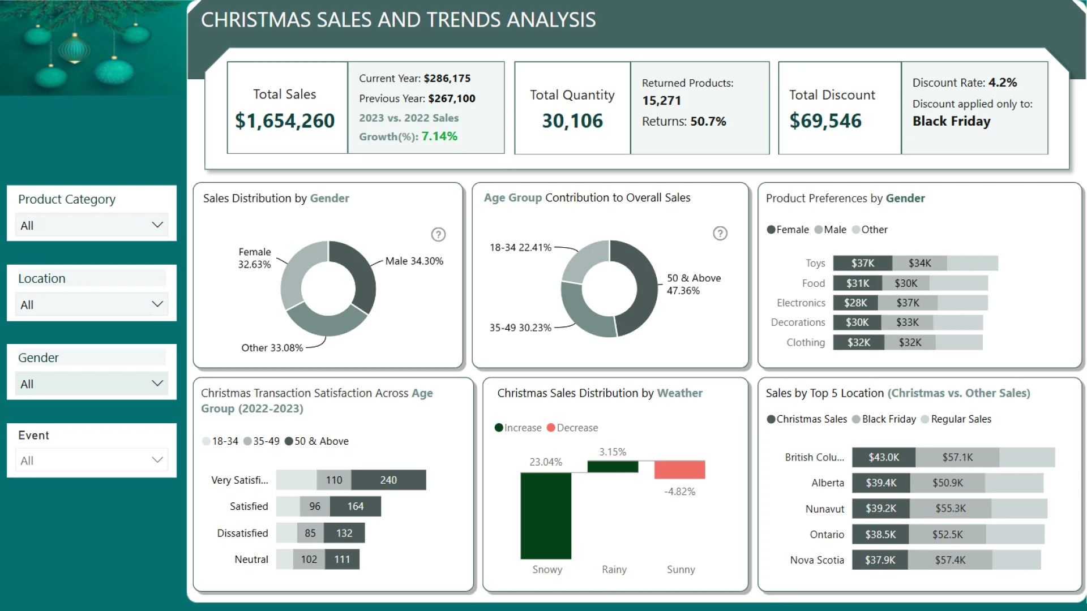Click Ontario $52.5K Black Friday bar
The image size is (1087, 611).
tap(947, 534)
